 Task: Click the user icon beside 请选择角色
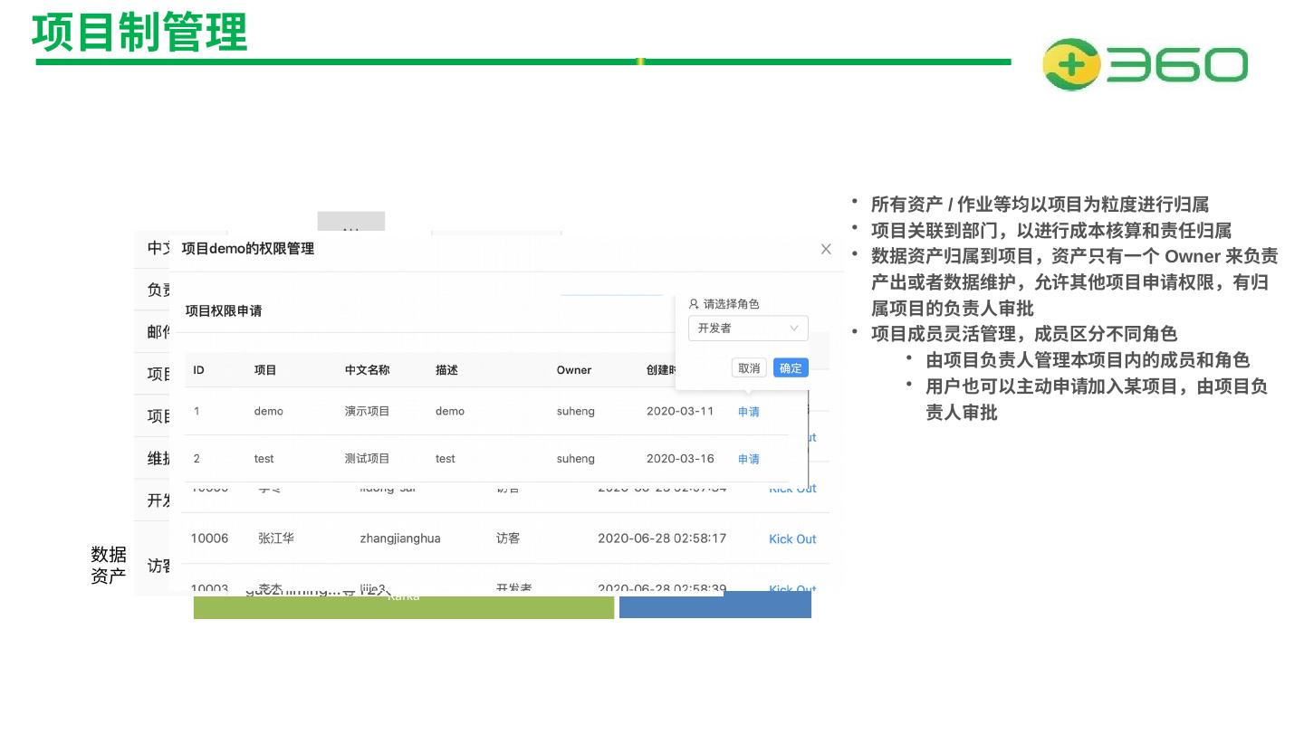pyautogui.click(x=694, y=304)
